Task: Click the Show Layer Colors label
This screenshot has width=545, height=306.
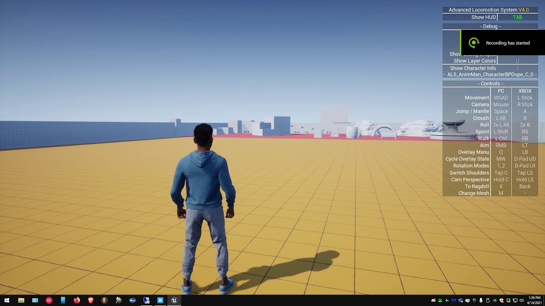Action: tap(475, 61)
